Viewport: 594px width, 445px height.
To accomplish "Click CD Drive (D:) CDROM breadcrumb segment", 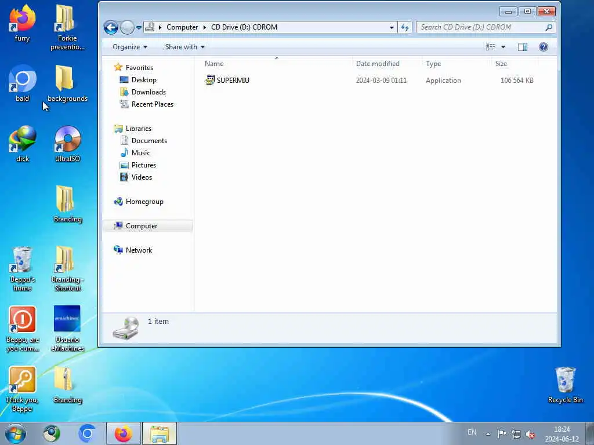I will pos(244,27).
